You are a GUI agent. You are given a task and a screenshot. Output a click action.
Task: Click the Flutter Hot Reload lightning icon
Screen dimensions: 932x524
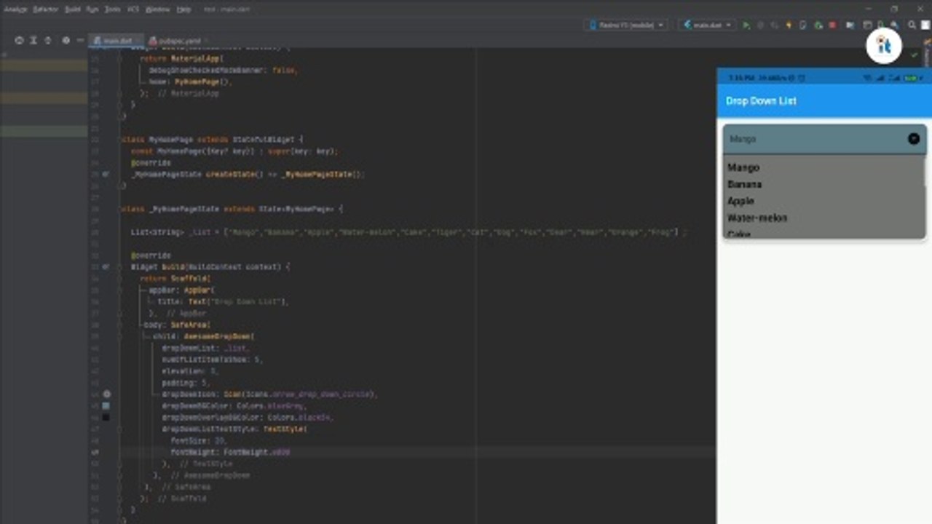[x=789, y=25]
